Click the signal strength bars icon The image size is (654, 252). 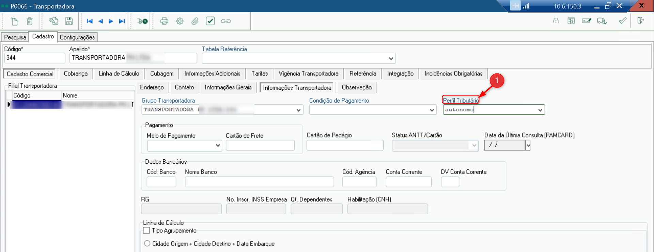527,6
